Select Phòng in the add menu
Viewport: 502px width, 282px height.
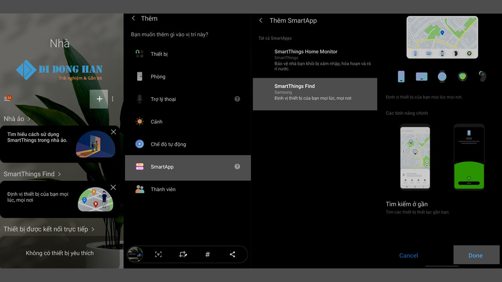(x=188, y=77)
